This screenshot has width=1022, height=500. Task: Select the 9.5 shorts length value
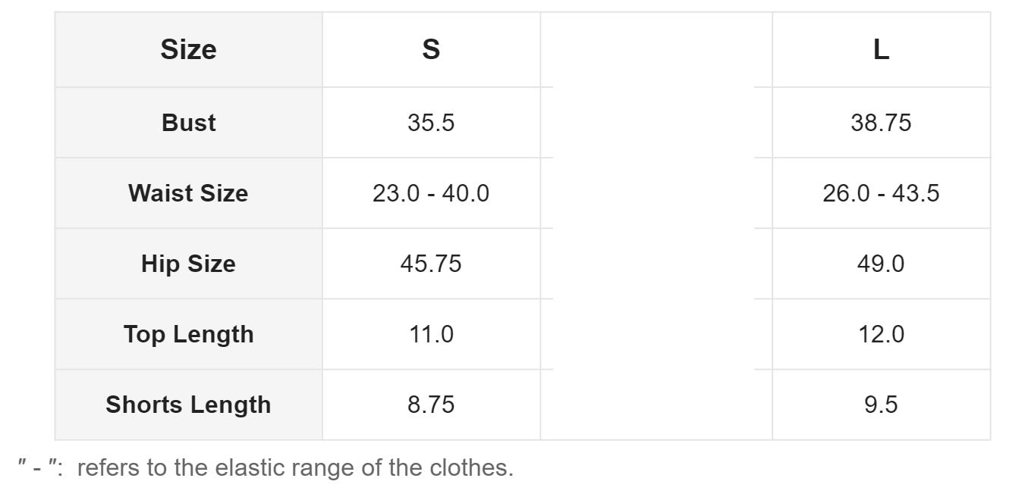pyautogui.click(x=881, y=405)
